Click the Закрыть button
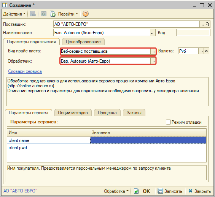215x197 pixels. 199,191
